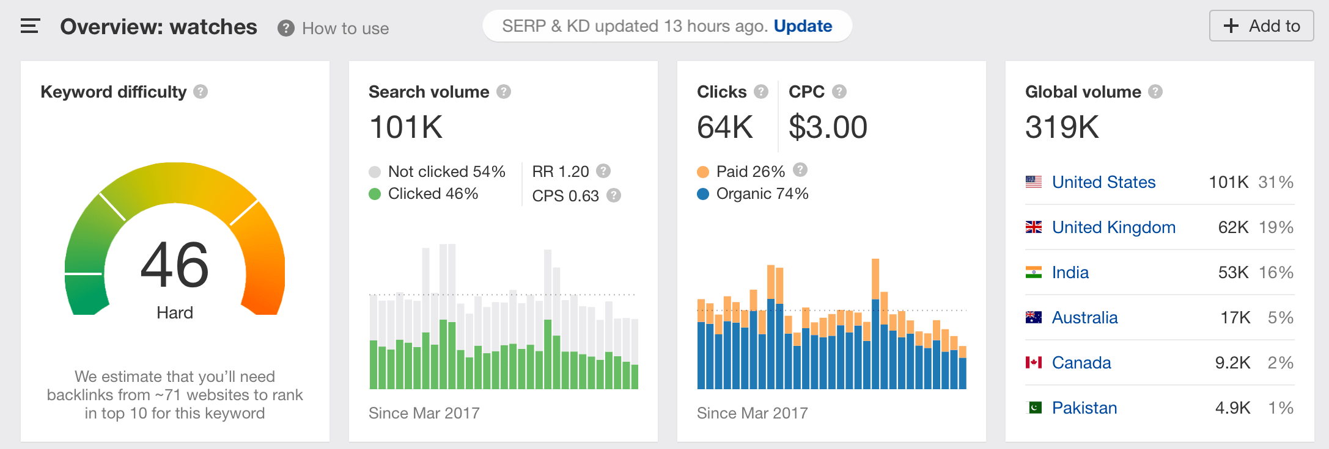Click Keyword difficulty help question mark
The image size is (1329, 449).
[x=201, y=92]
